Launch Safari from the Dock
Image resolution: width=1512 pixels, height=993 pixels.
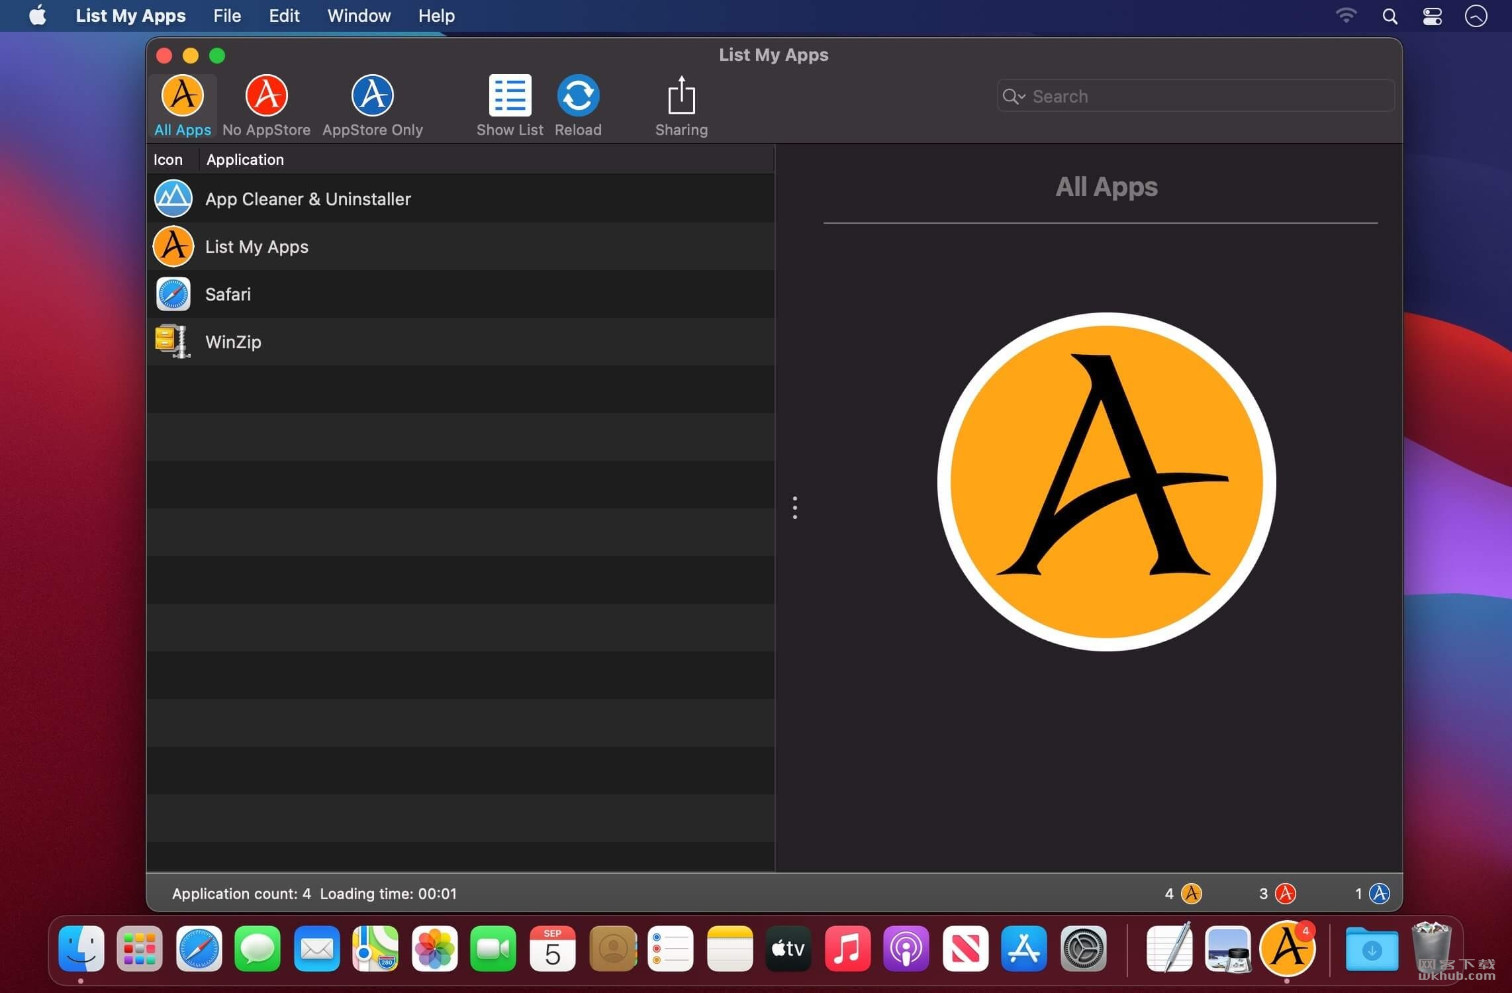point(199,949)
